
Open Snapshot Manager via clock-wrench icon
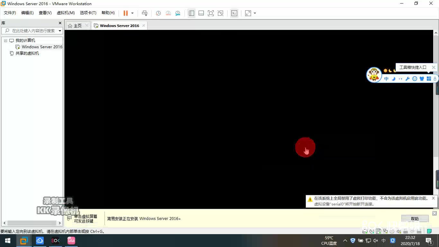(x=178, y=13)
